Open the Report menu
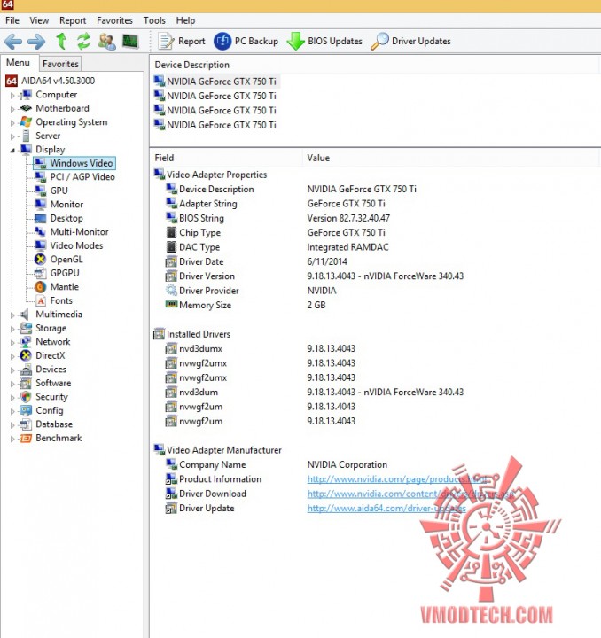Image resolution: width=601 pixels, height=638 pixels. [73, 20]
